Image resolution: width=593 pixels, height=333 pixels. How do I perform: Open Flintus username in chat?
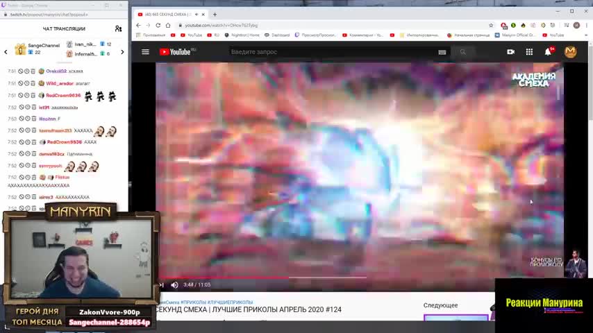(62, 178)
